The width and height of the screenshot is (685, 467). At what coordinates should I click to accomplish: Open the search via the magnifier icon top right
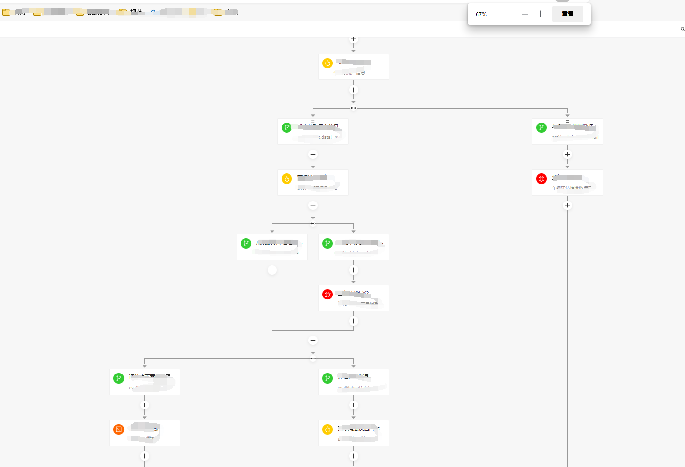point(682,29)
